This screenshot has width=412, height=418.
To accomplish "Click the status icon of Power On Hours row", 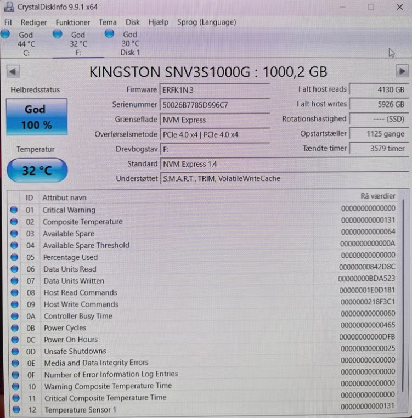I will click(x=15, y=340).
